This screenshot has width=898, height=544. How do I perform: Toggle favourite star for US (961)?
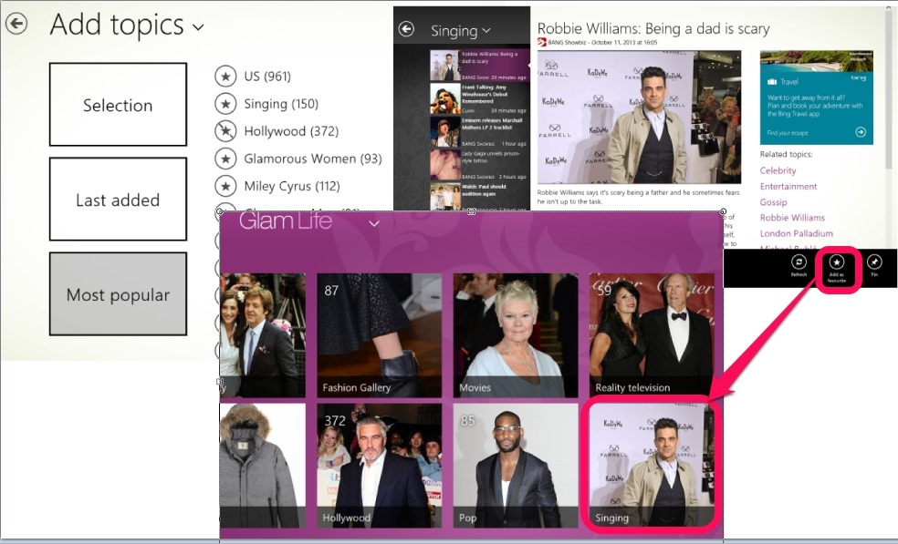pos(225,76)
